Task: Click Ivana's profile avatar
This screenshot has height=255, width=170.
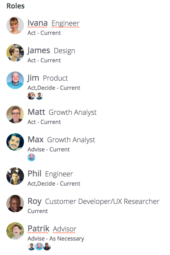Action: (15, 25)
